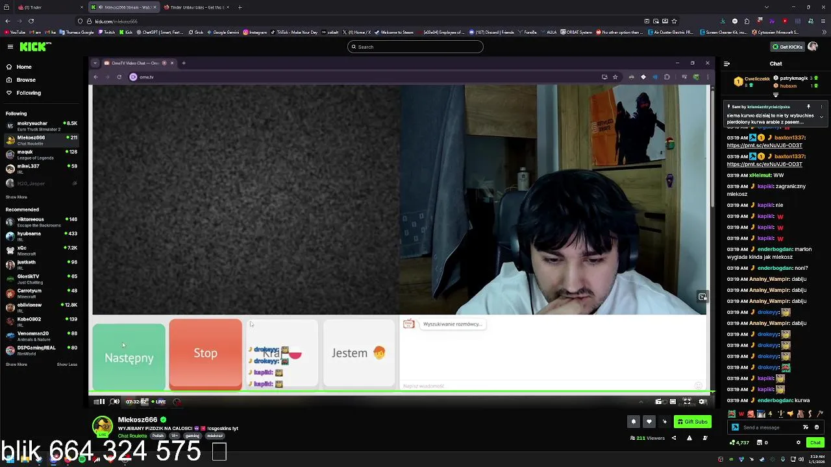Mute the stream volume
The width and height of the screenshot is (831, 467).
click(x=115, y=401)
